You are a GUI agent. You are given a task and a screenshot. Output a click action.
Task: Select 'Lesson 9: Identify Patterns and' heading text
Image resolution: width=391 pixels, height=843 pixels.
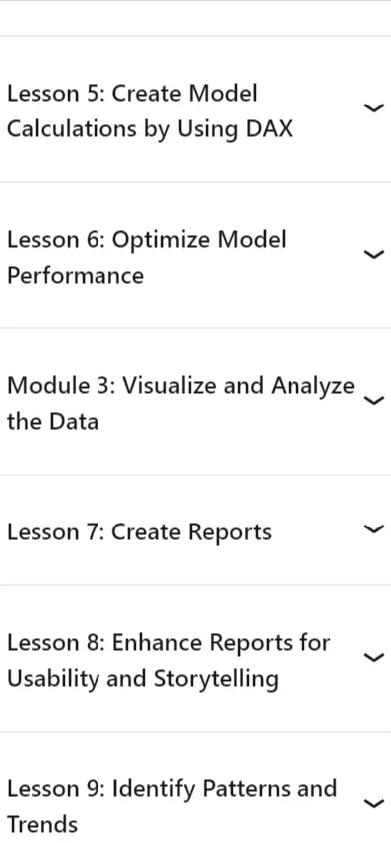[x=172, y=789]
